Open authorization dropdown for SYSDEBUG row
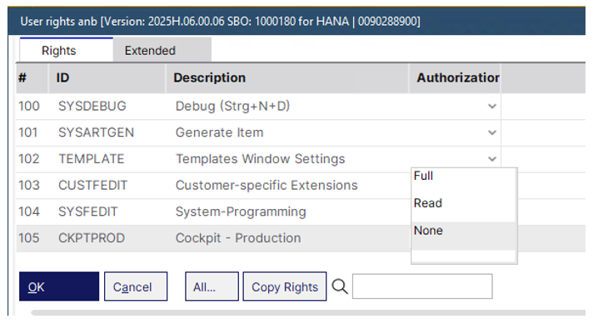 tap(492, 106)
